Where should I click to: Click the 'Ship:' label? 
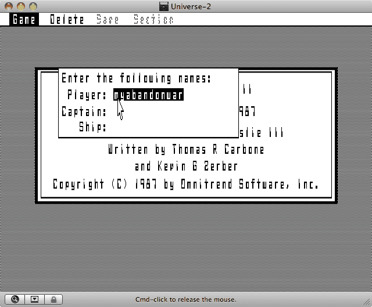[x=92, y=127]
